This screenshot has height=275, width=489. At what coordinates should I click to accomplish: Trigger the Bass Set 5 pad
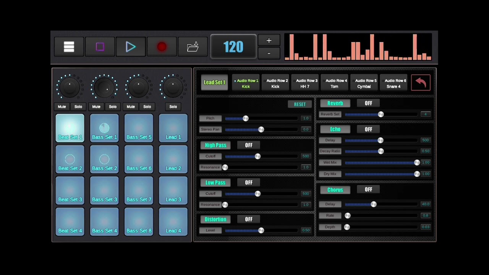pos(139,128)
